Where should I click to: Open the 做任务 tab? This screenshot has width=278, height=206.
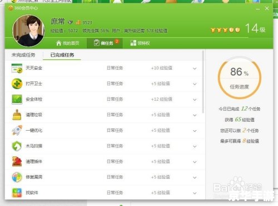click(x=105, y=43)
